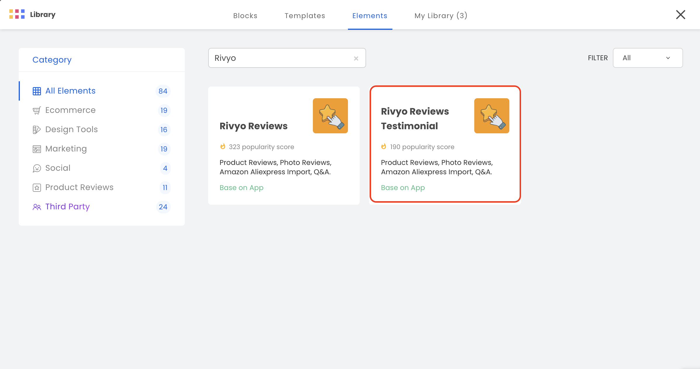The image size is (700, 369).
Task: Click the Ecommerce cart icon
Action: [x=37, y=110]
